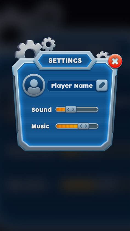Click the right arrow on Music handle
Image resolution: width=130 pixels, height=231 pixels.
[x=86, y=126]
